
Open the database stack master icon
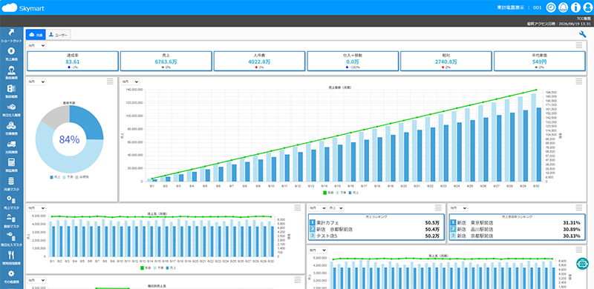11,181
